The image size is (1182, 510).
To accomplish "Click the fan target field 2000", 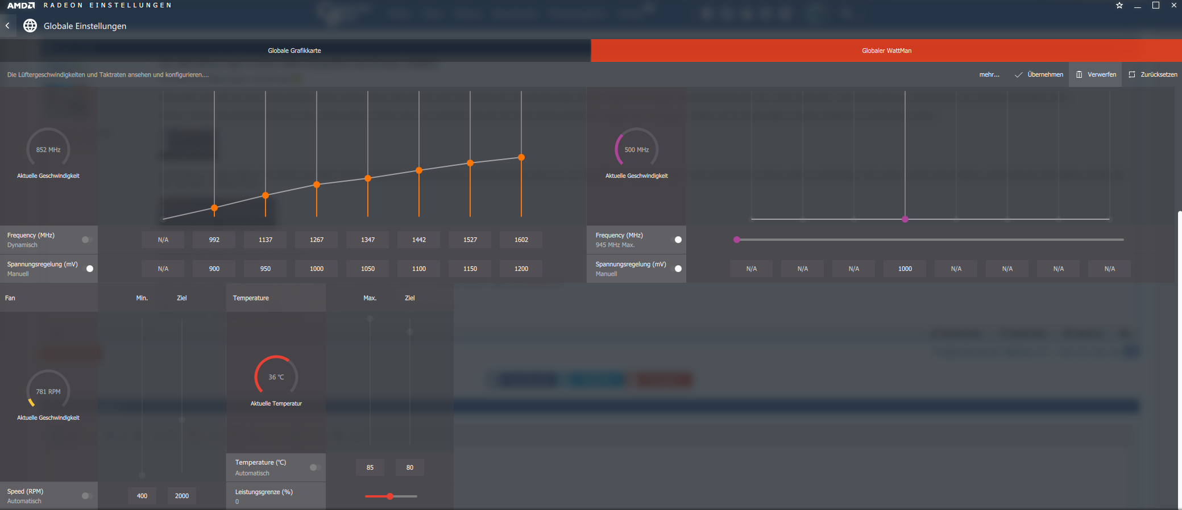I will point(182,496).
